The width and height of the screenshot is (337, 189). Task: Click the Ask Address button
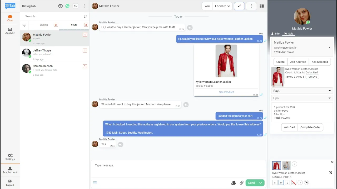click(x=298, y=62)
